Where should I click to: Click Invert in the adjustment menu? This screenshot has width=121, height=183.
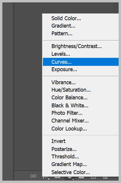tap(80, 141)
